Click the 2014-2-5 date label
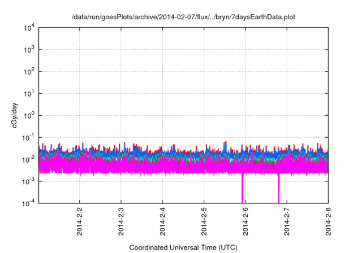This screenshot has height=253, width=362. 204,221
